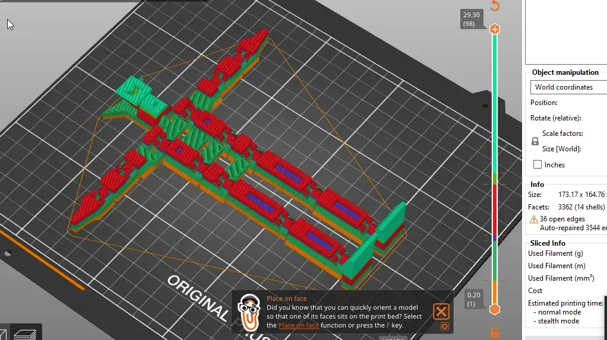Toggle the orange slider lock icon
Screen dimensions: 607x340
coord(494,332)
